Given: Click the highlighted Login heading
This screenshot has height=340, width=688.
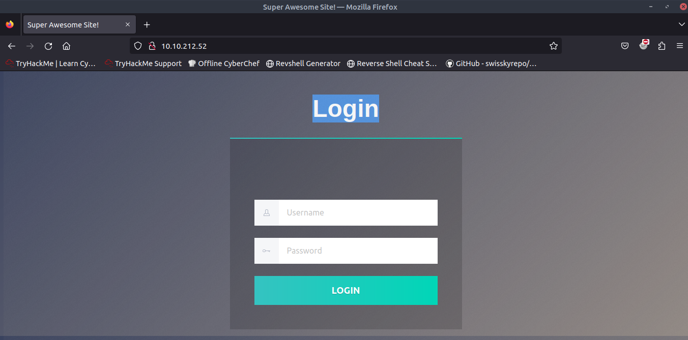Looking at the screenshot, I should [x=346, y=108].
